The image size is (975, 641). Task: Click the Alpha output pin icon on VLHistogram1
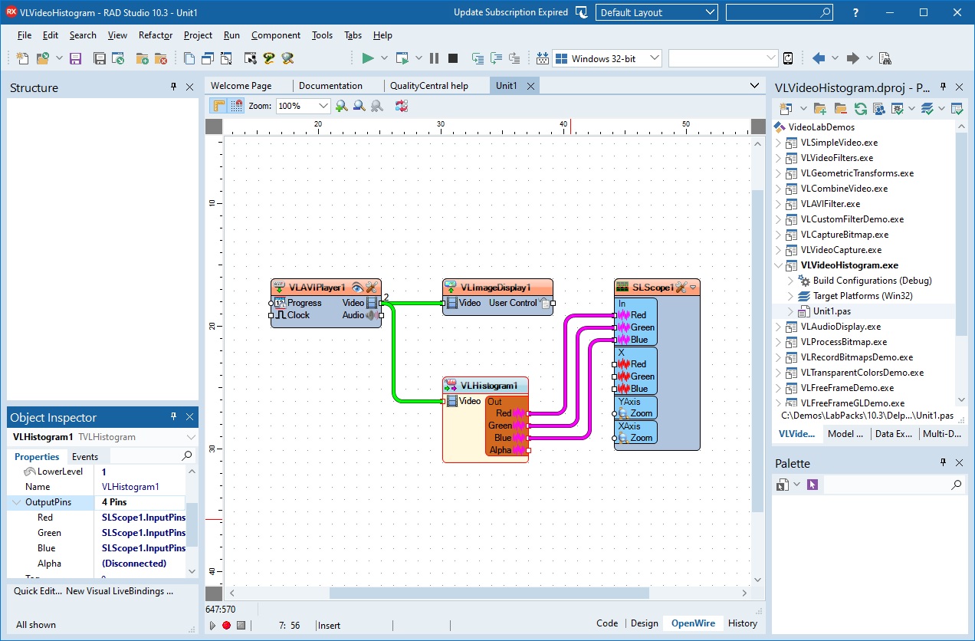coord(520,450)
